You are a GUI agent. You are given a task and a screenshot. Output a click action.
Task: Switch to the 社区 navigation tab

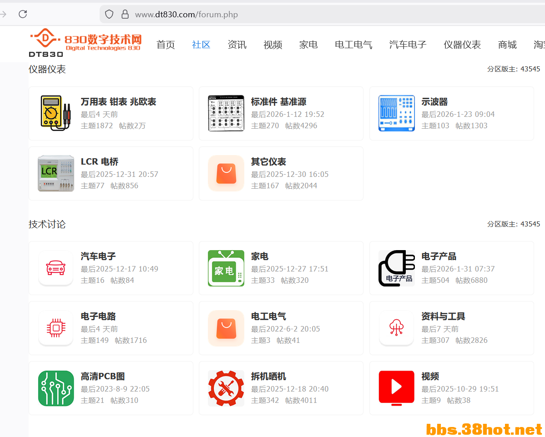(201, 45)
